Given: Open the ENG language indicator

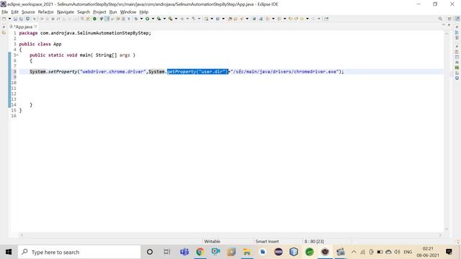Looking at the screenshot, I should tap(408, 252).
